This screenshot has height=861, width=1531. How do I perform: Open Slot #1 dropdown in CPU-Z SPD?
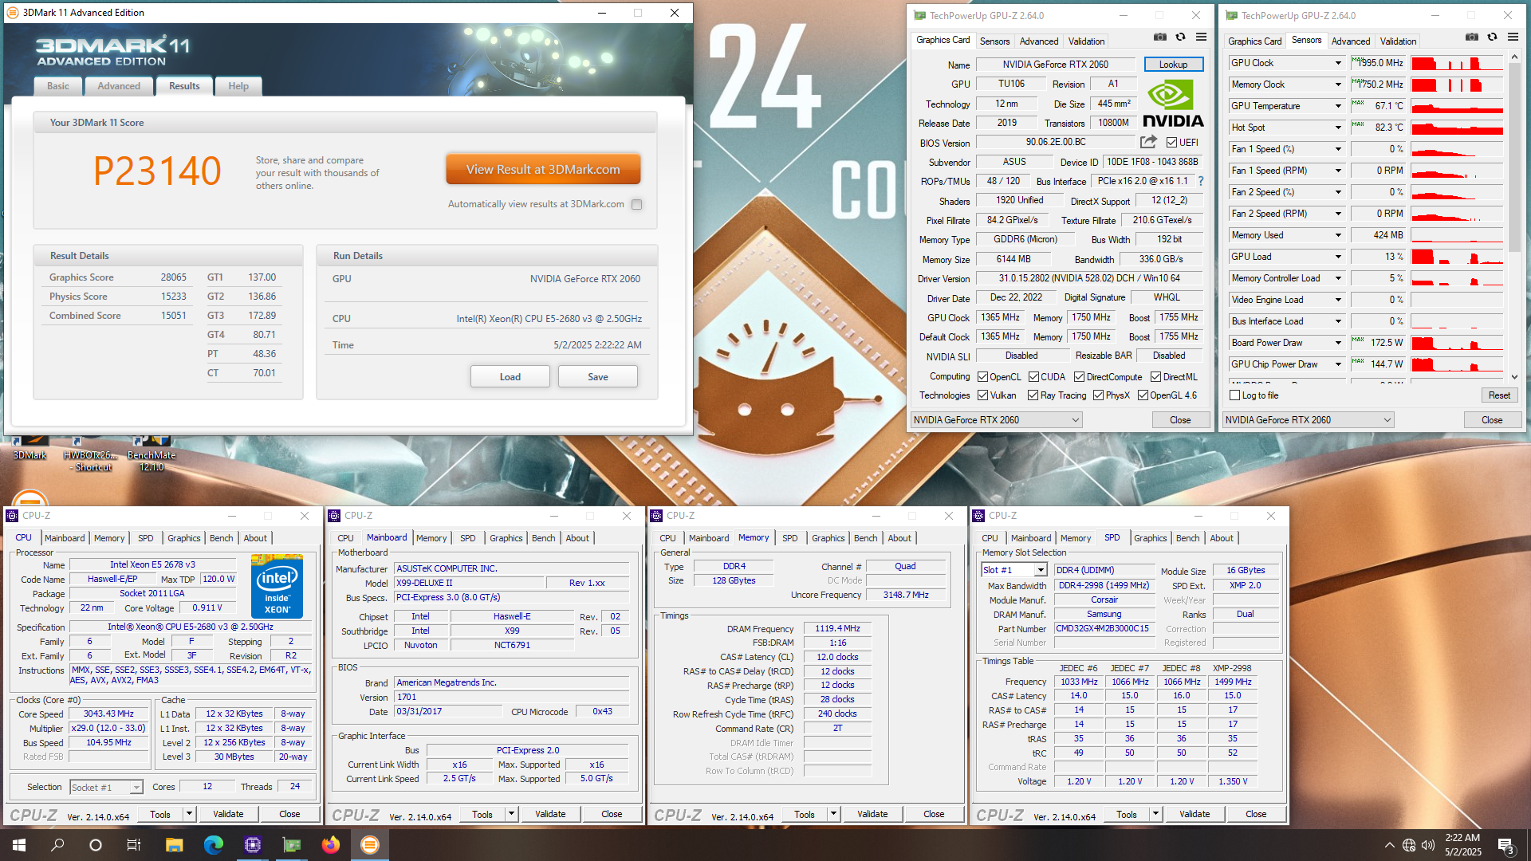tap(1014, 570)
